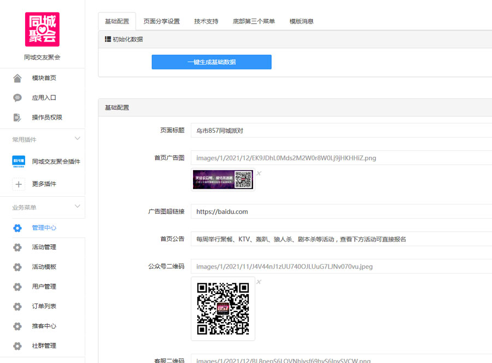Click the plus icon beside 更多插件
Screen dimensions: 492x363
(19, 184)
